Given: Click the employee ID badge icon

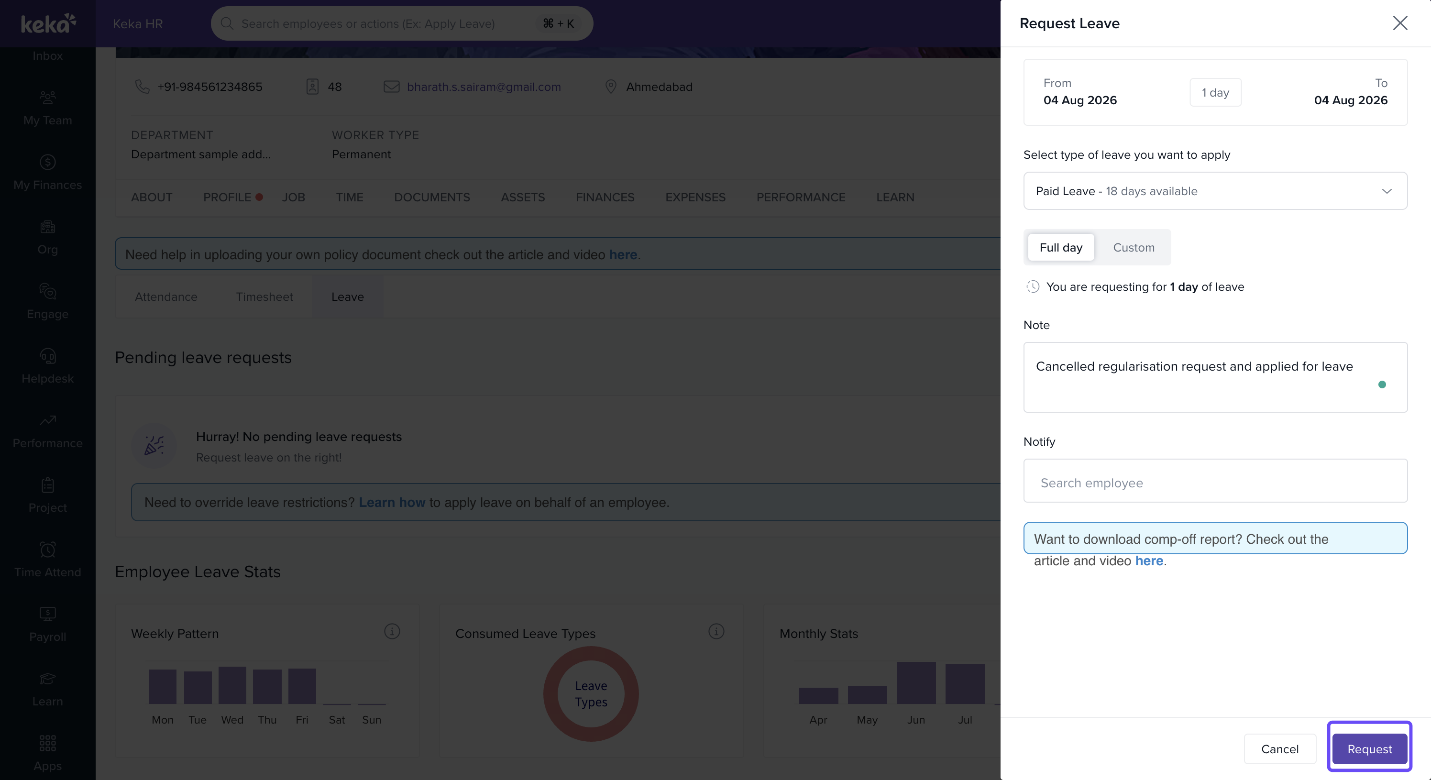Looking at the screenshot, I should 312,87.
